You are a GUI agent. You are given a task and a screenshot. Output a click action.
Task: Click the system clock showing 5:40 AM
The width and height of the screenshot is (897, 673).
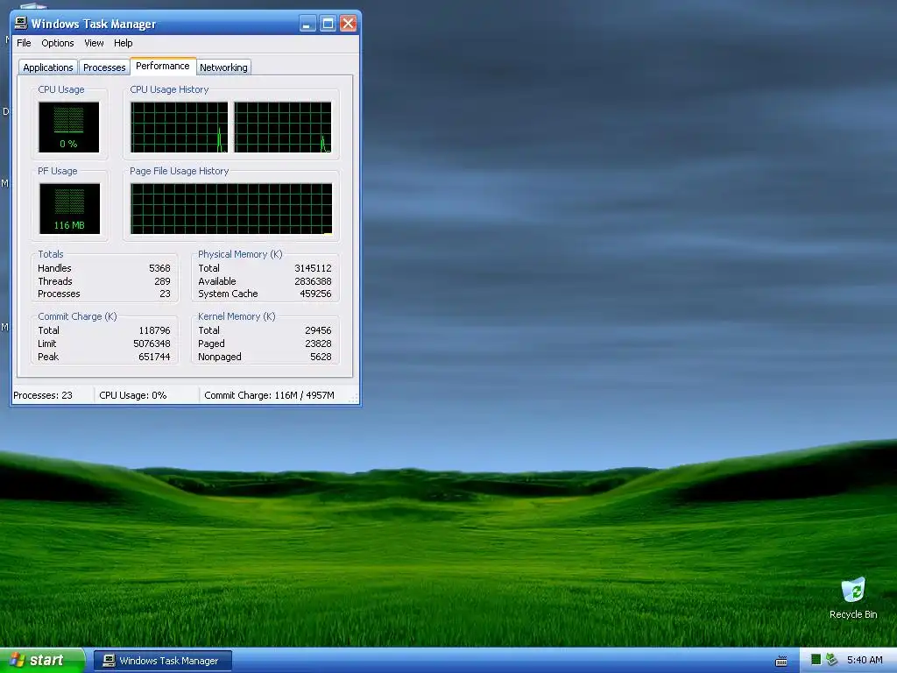pyautogui.click(x=865, y=661)
